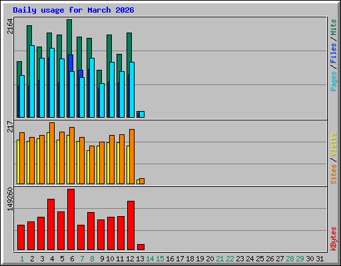Click the tallest green hits bar for day 6

pos(69,37)
